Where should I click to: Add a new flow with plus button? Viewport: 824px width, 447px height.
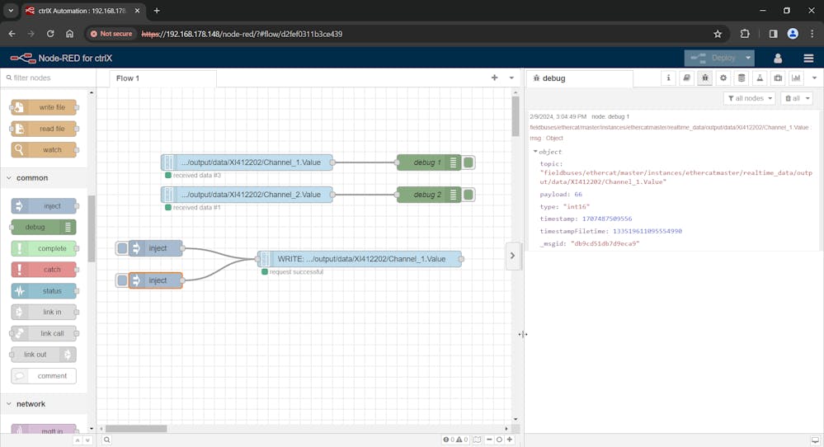(494, 78)
